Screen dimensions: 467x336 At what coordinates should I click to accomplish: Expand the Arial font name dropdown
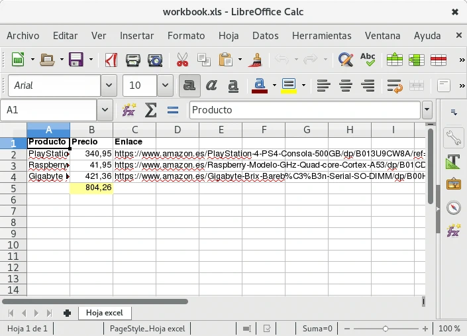[109, 85]
